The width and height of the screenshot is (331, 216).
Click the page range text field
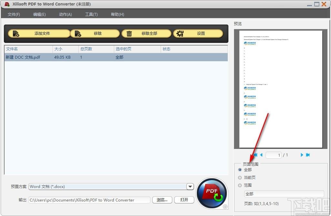[x=284, y=194]
